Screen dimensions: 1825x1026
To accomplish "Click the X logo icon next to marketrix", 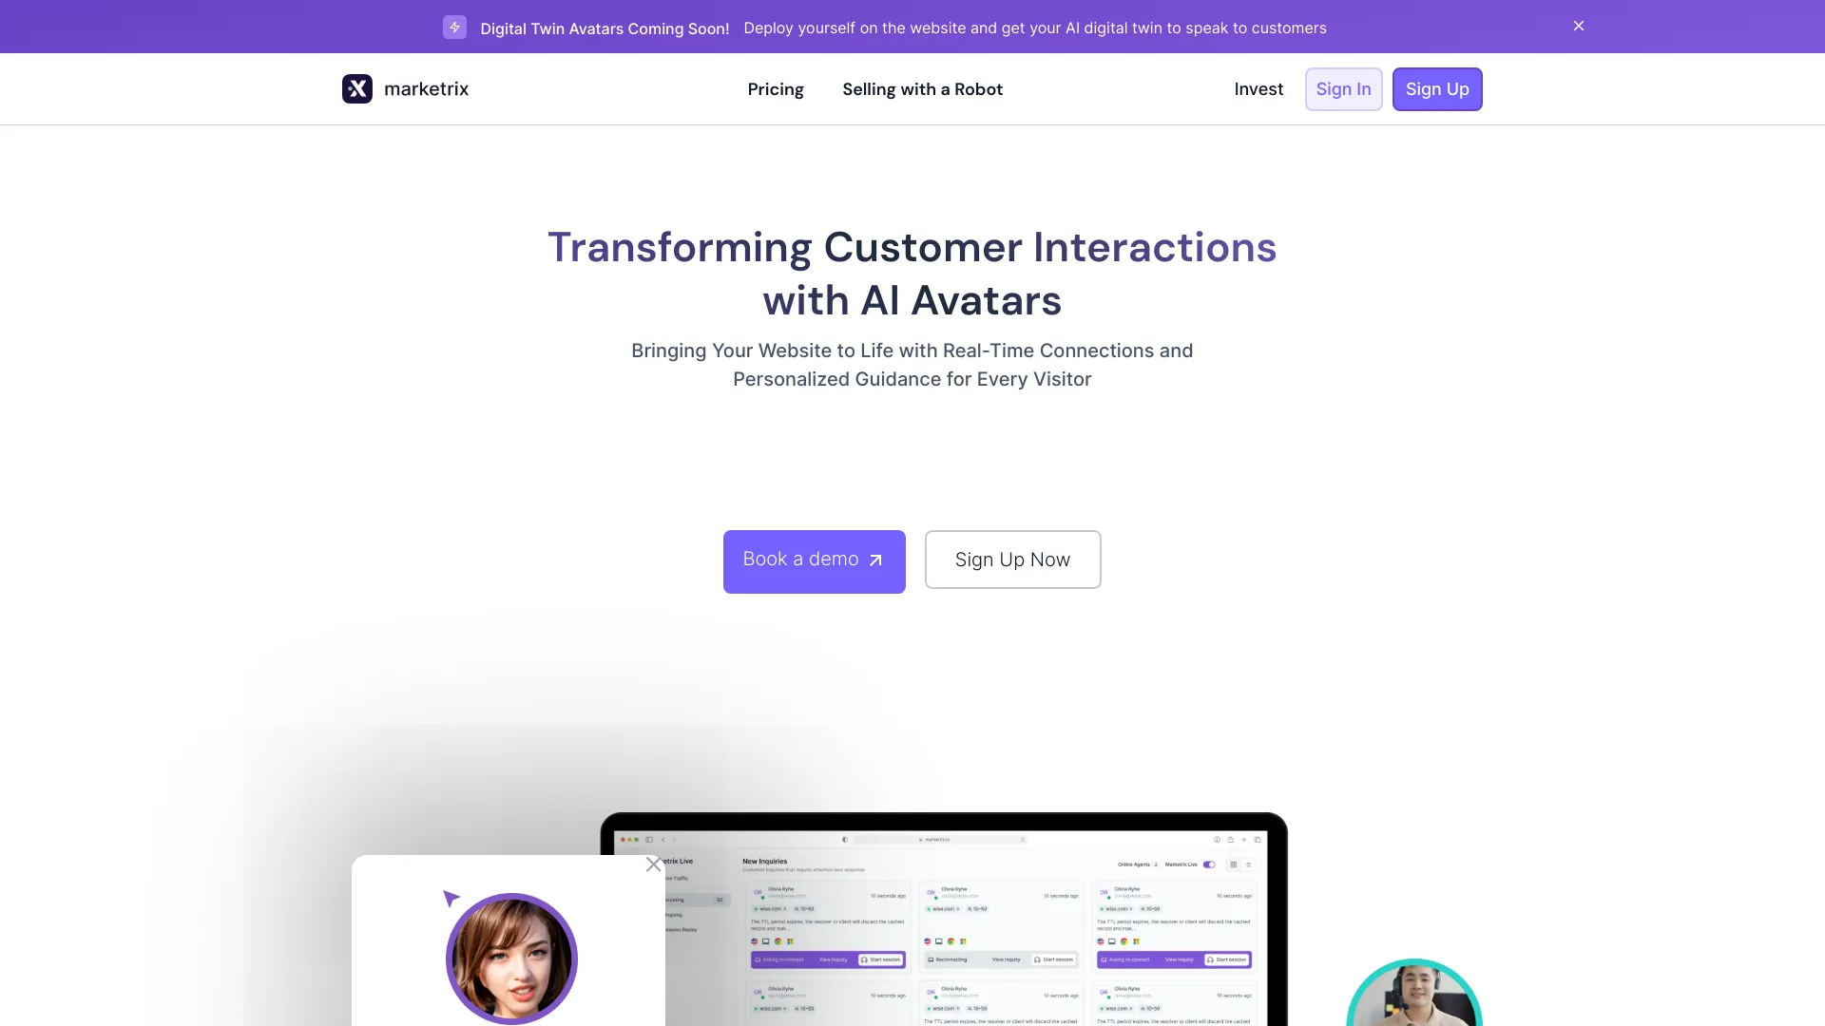I will pyautogui.click(x=357, y=89).
